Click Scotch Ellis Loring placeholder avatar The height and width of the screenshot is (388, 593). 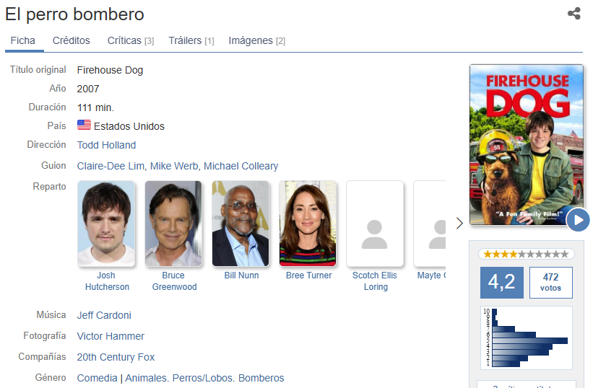pyautogui.click(x=375, y=224)
